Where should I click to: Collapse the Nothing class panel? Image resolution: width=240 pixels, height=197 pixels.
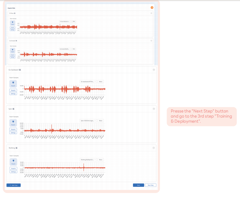coord(154,148)
